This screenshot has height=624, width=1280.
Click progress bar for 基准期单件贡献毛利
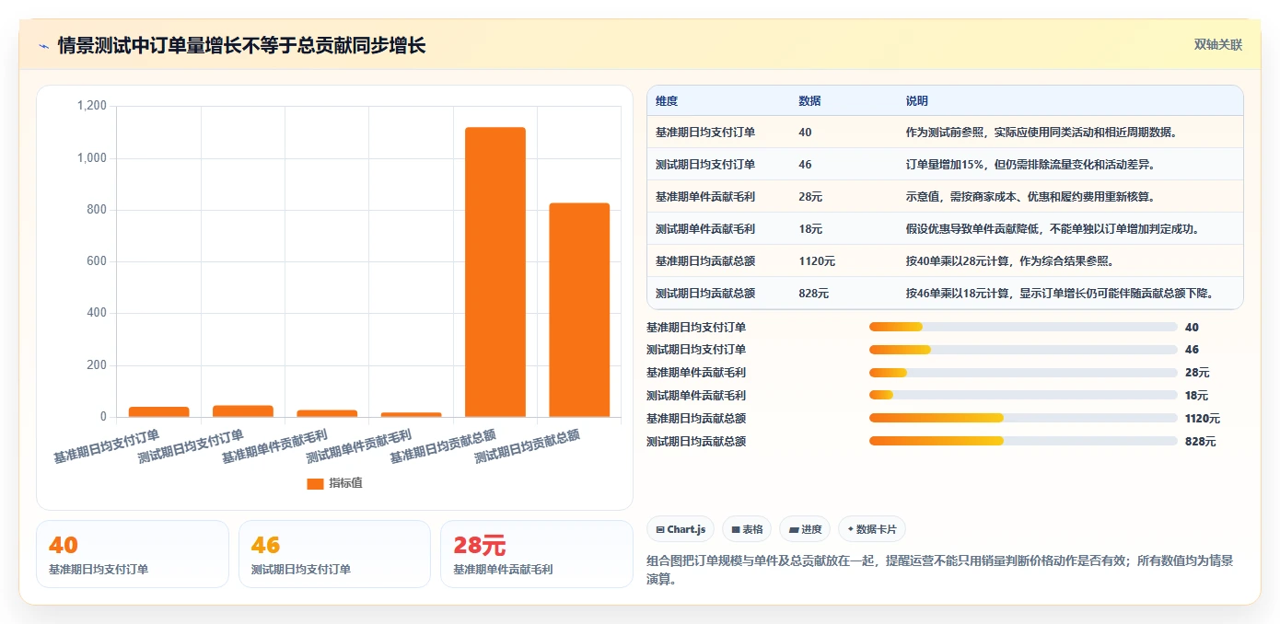pos(1023,373)
